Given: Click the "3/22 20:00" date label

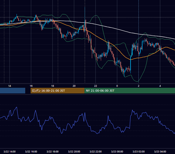Looking at the screenshot, I should click(74, 151).
